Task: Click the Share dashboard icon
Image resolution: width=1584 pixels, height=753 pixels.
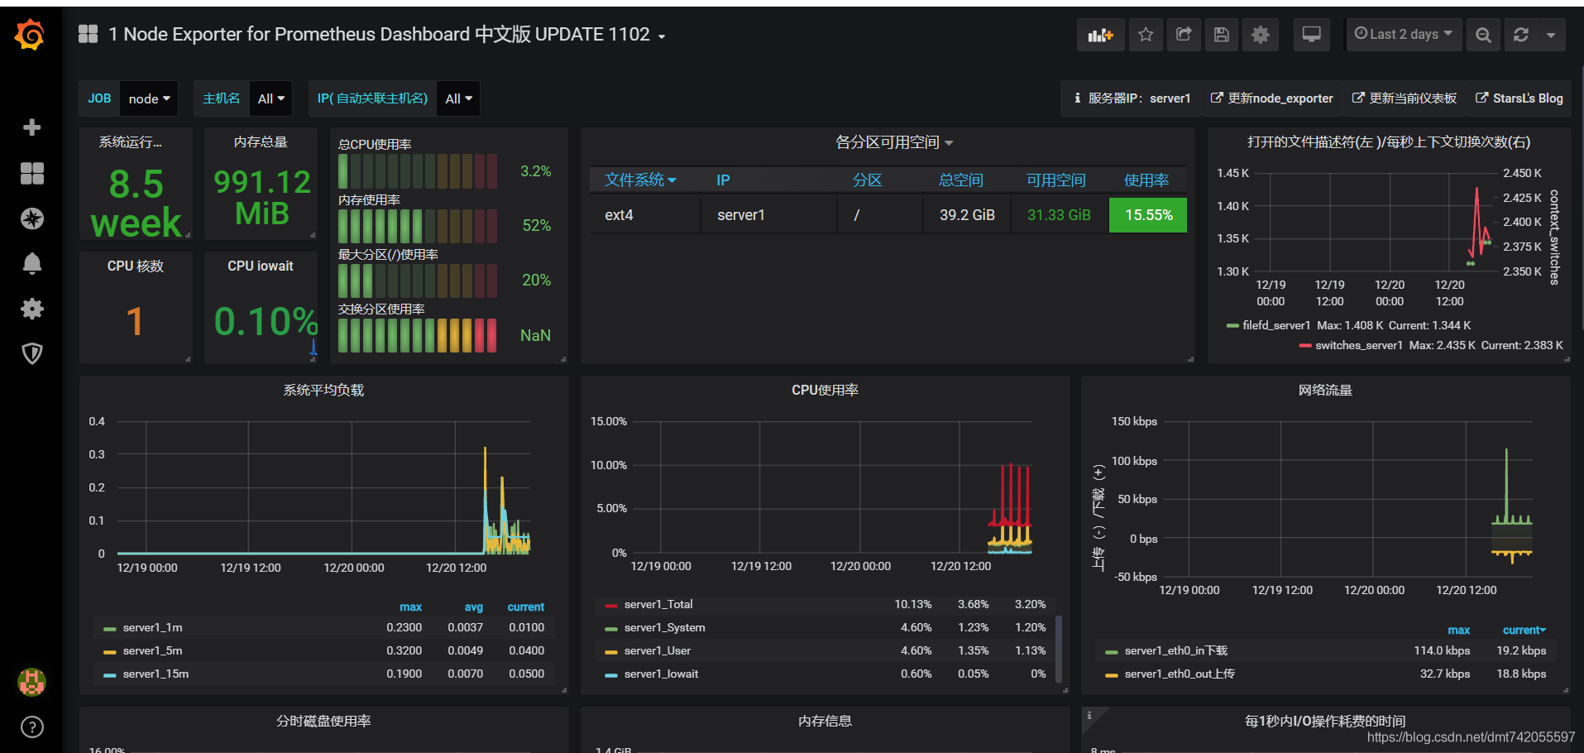Action: click(x=1184, y=35)
